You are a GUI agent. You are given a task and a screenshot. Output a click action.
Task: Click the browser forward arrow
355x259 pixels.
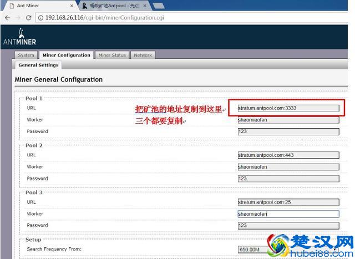click(x=18, y=17)
